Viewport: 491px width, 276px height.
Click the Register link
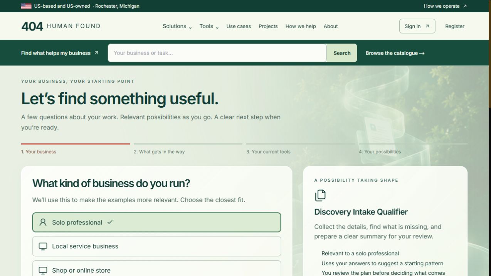point(455,26)
